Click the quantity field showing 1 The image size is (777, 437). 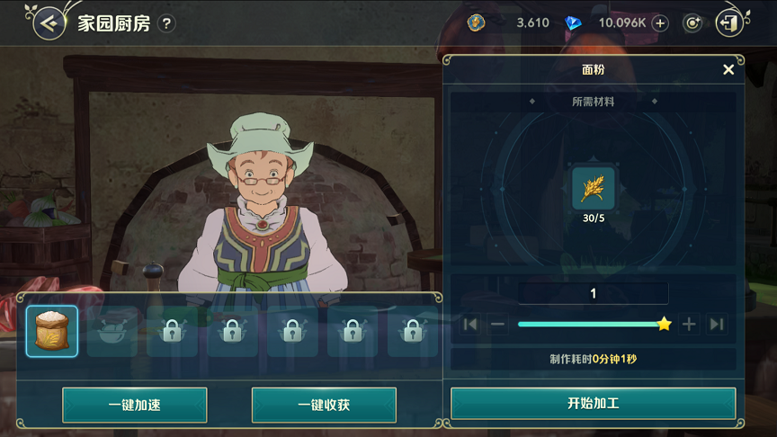pos(594,293)
